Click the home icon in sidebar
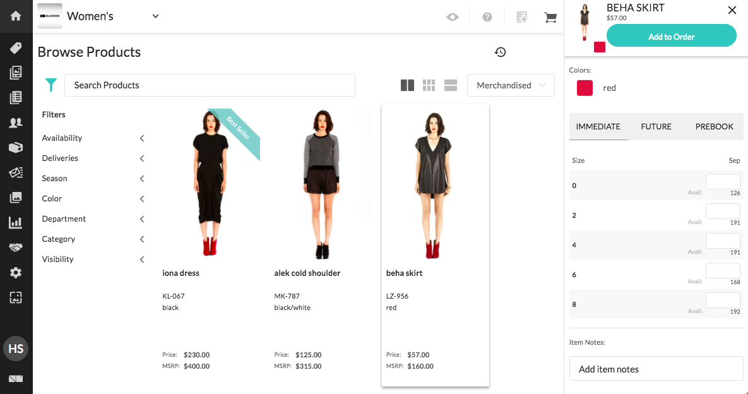The image size is (748, 394). coord(16,16)
